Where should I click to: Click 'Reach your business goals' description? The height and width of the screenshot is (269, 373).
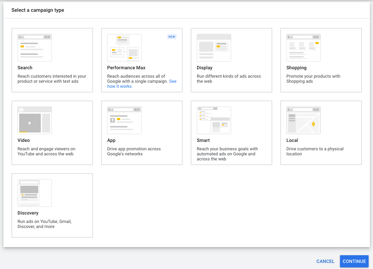pyautogui.click(x=227, y=154)
